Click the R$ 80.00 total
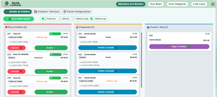This screenshot has height=97, width=217. tap(133, 57)
